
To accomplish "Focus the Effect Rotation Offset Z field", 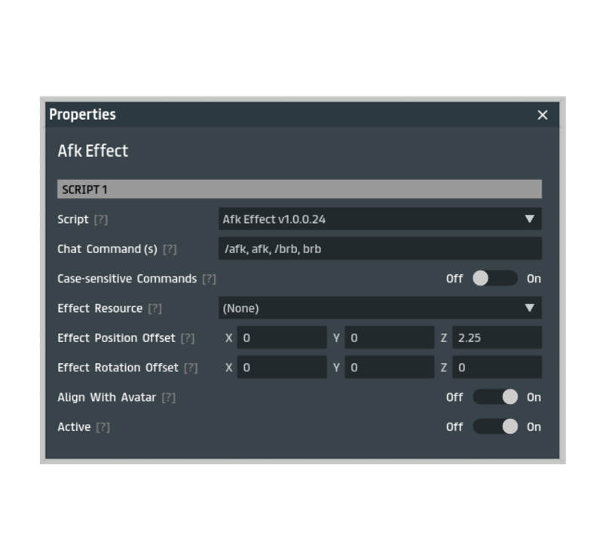I will 496,368.
